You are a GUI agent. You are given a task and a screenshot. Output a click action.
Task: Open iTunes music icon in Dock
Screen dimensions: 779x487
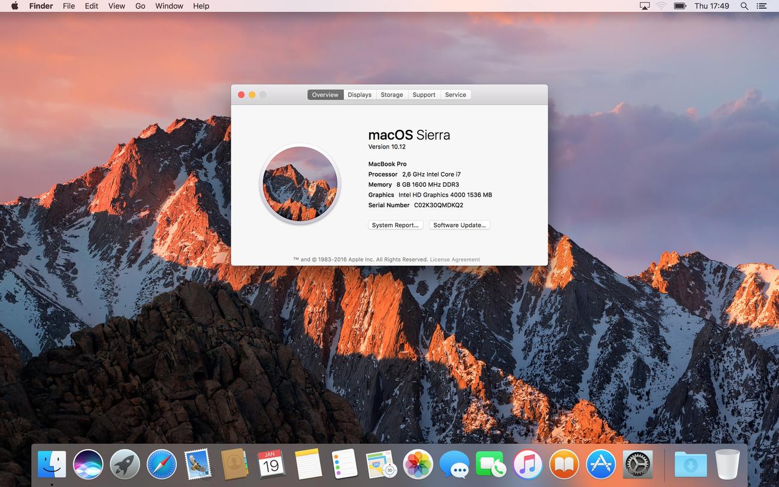tap(527, 464)
